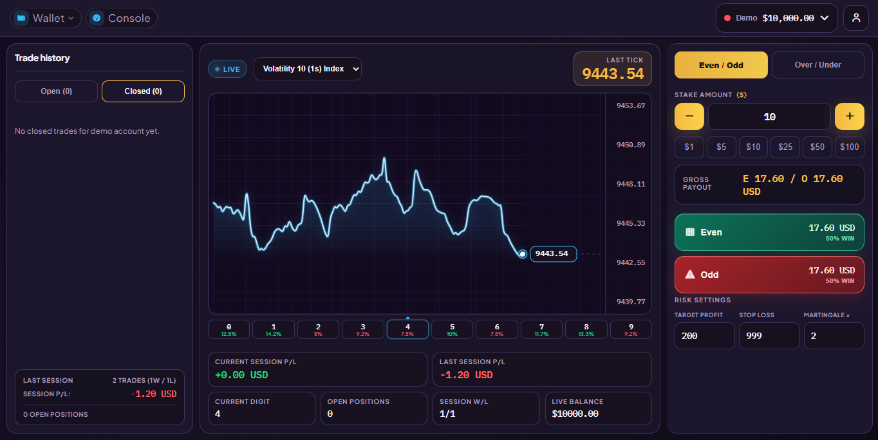Image resolution: width=878 pixels, height=440 pixels.
Task: Set stake with the $50 preset
Action: tap(817, 147)
